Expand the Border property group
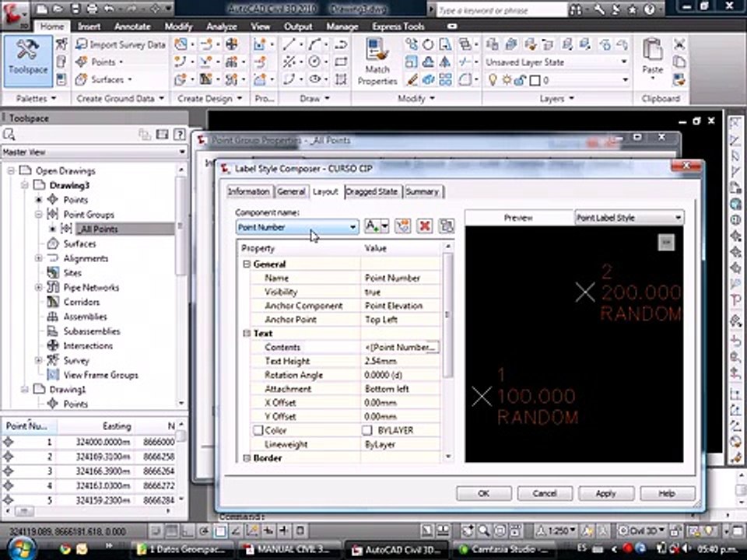The width and height of the screenshot is (747, 560). 247,458
